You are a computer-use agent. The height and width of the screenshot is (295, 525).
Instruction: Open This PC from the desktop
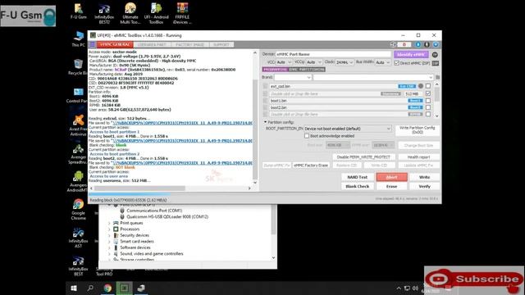(79, 39)
